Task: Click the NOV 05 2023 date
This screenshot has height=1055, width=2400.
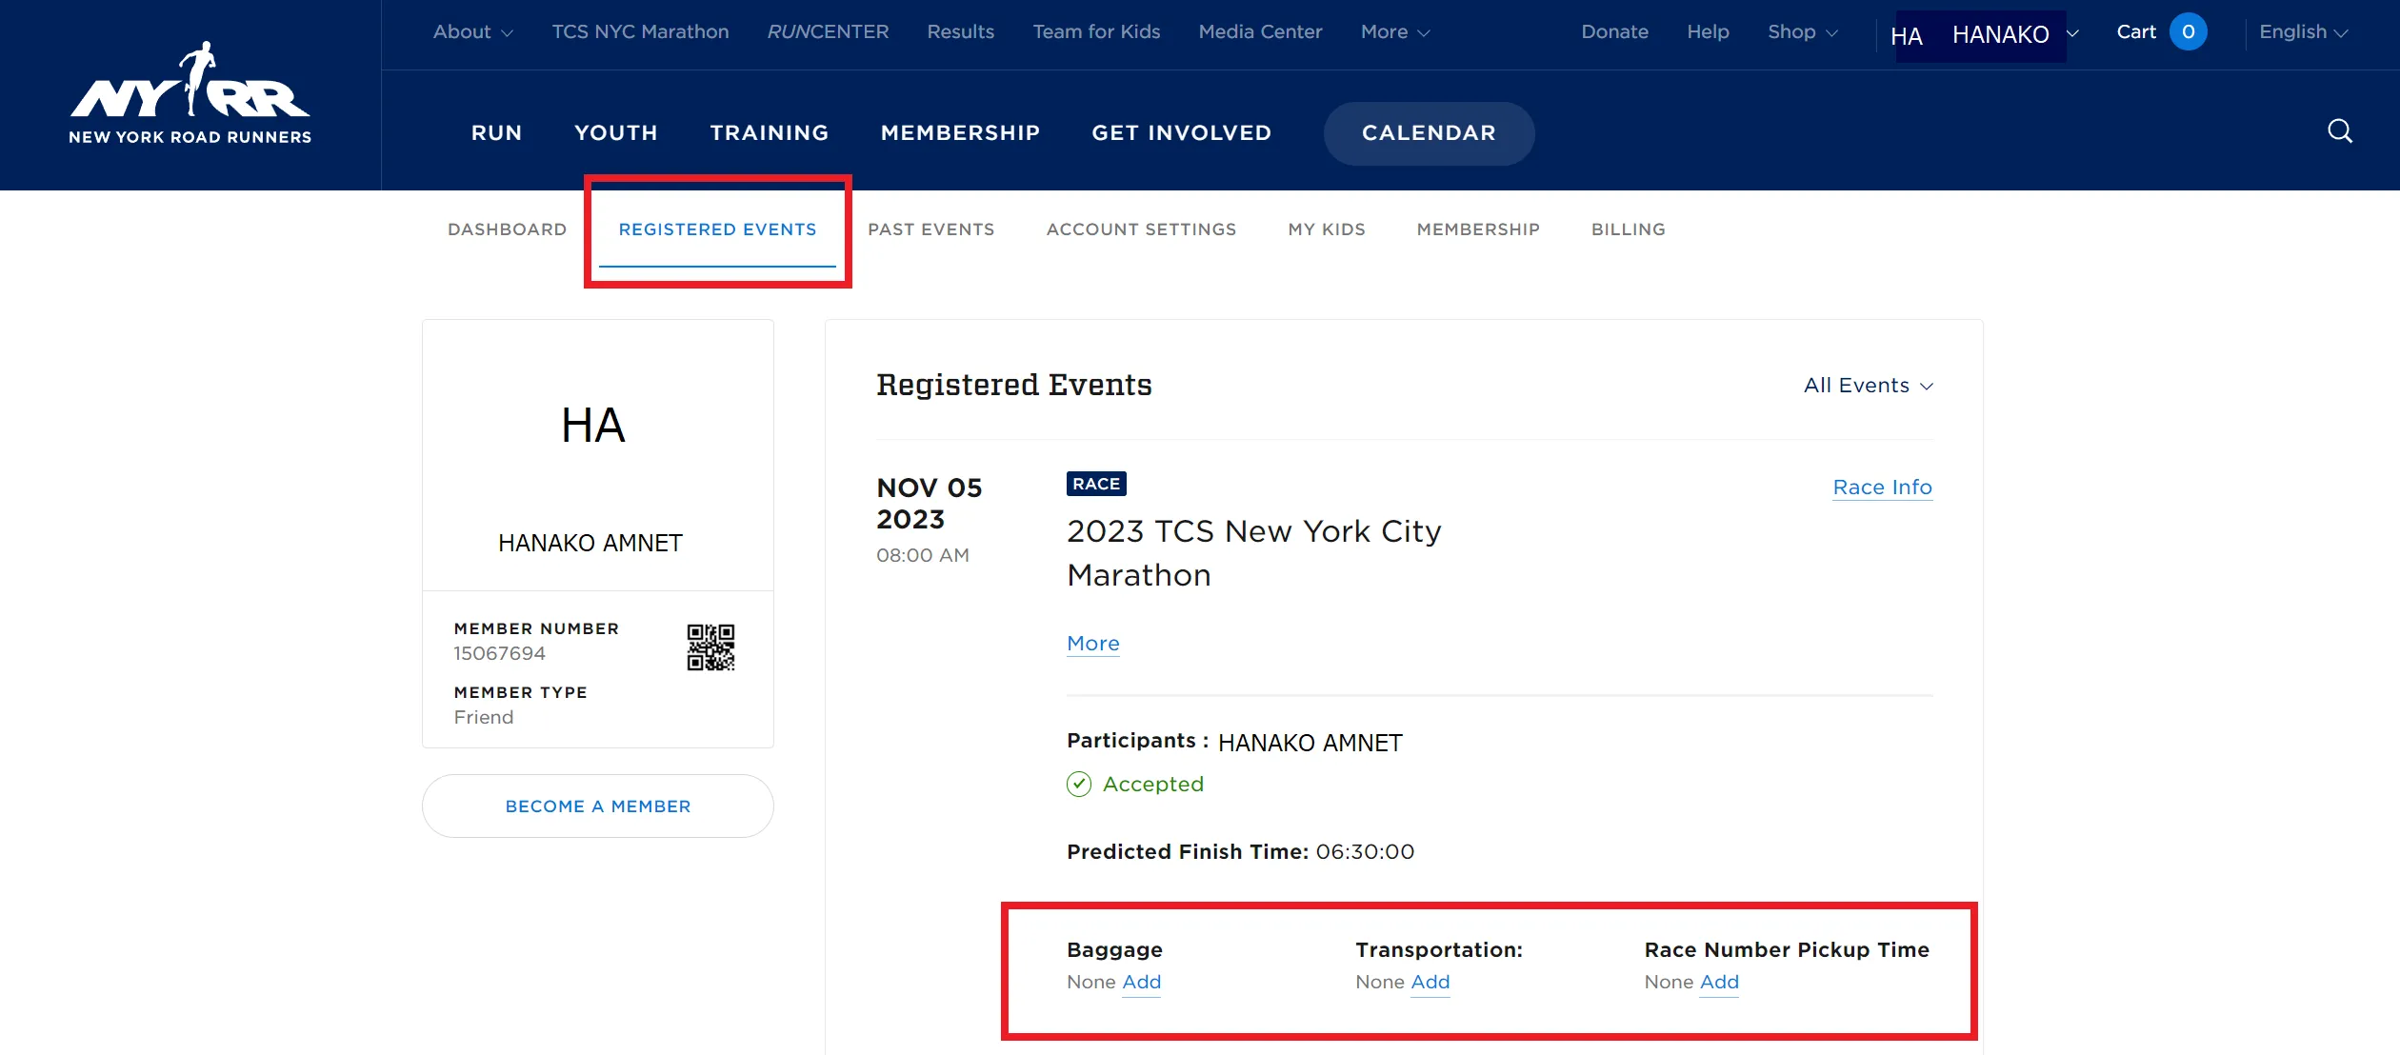Action: point(929,503)
